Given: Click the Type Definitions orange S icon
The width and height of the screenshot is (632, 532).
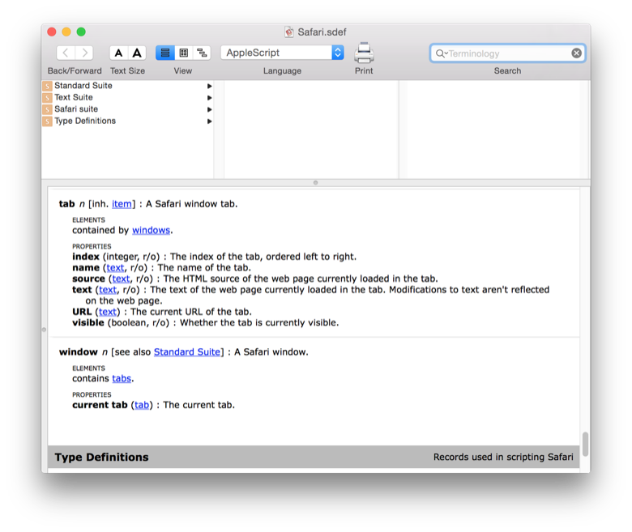Looking at the screenshot, I should [47, 121].
